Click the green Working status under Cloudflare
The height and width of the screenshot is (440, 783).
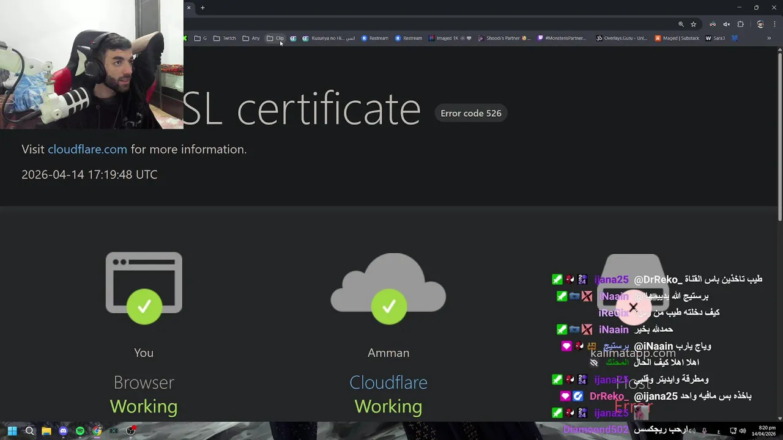[x=388, y=406]
